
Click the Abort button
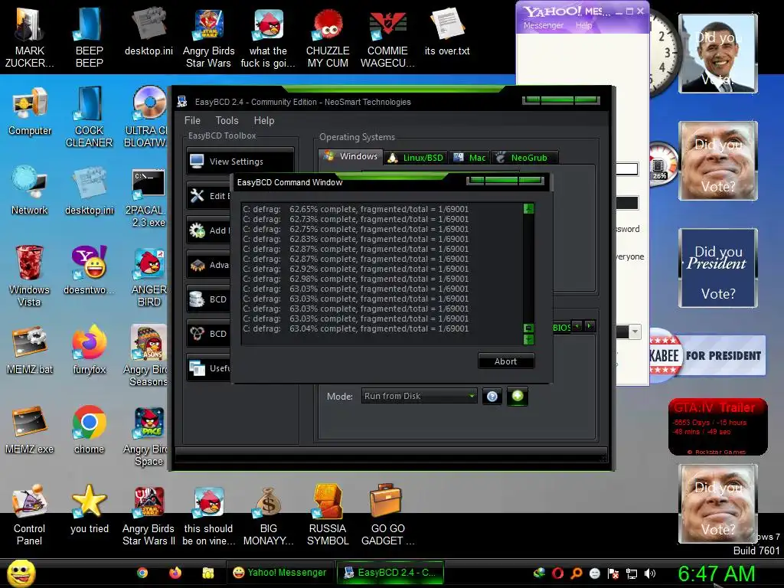[x=506, y=361]
